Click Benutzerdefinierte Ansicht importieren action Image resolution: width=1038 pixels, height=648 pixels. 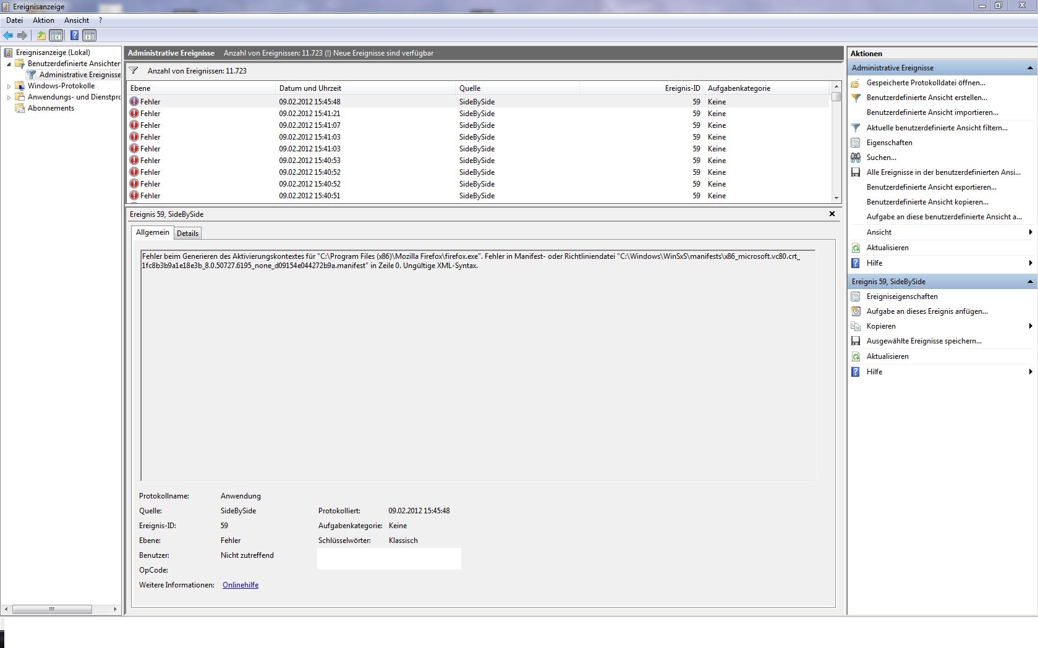pyautogui.click(x=932, y=112)
